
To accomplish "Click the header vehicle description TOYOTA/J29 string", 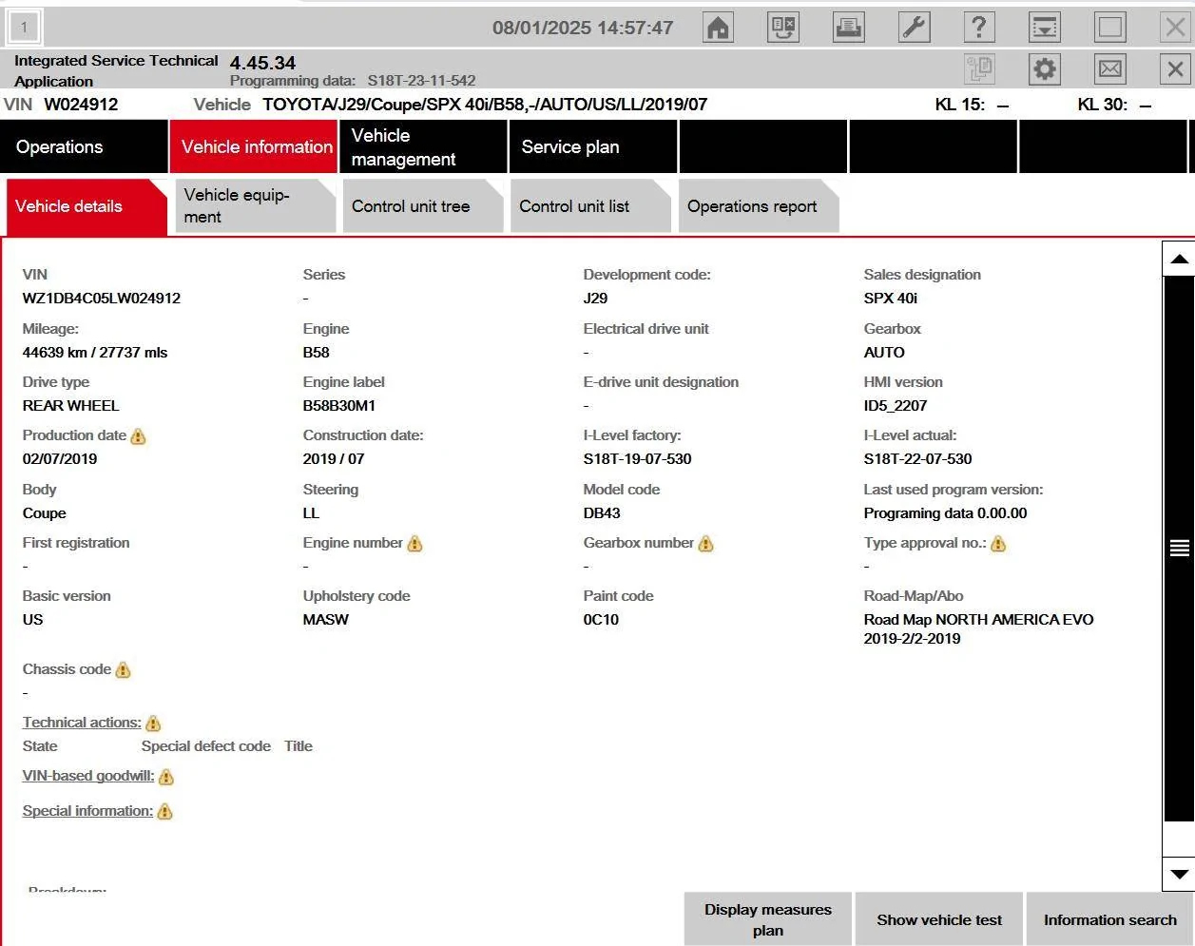I will tap(485, 105).
